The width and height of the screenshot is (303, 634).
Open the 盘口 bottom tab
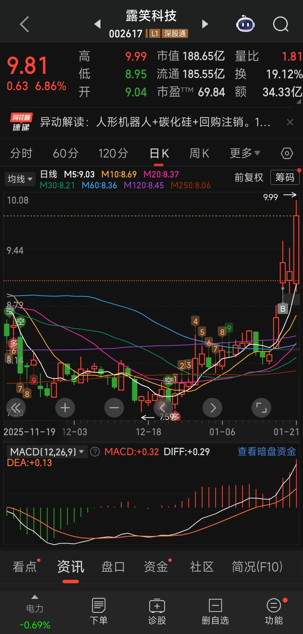[113, 567]
